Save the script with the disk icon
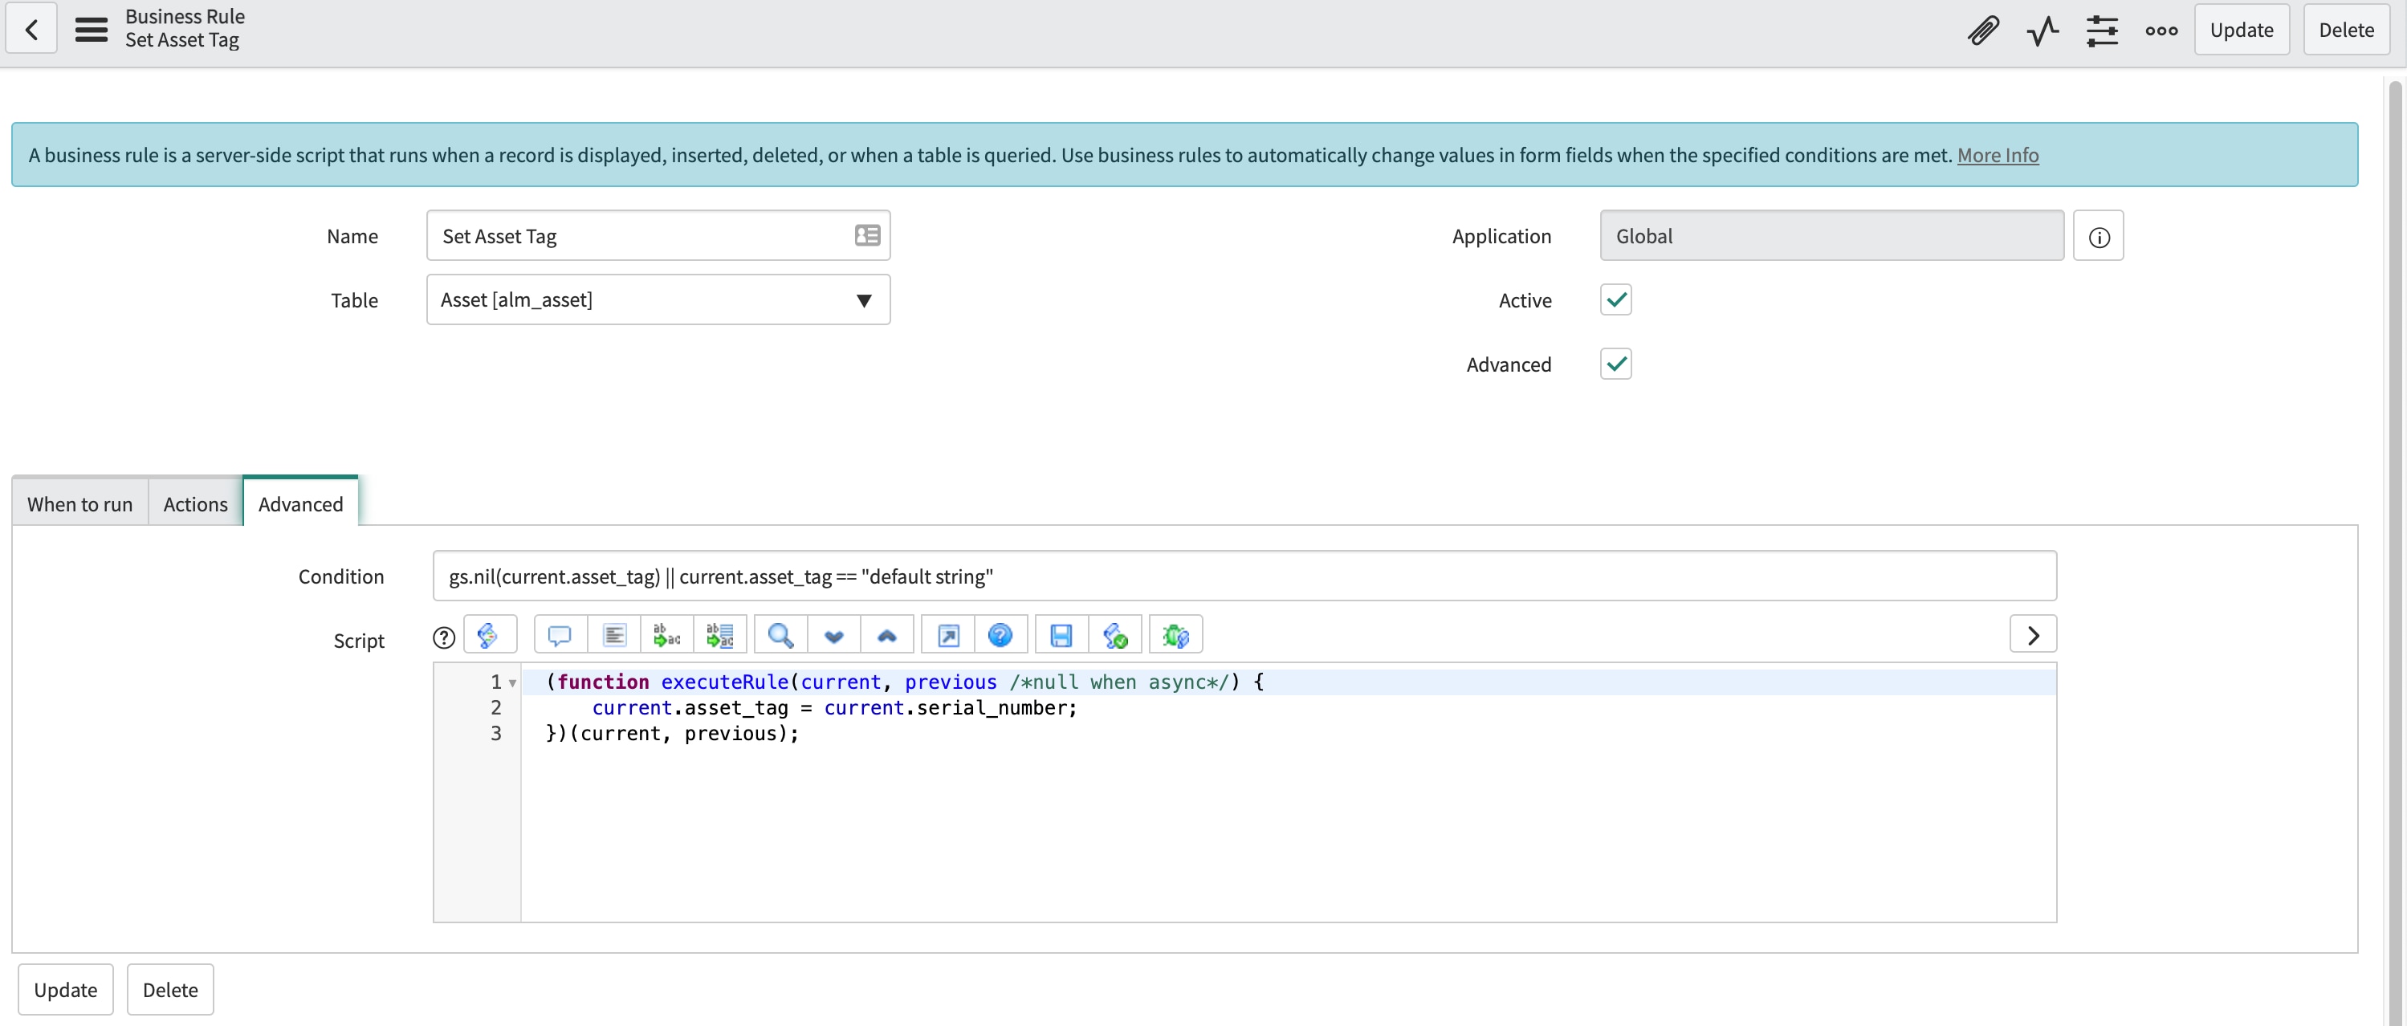Screen dimensions: 2407x1026 (x=1061, y=633)
